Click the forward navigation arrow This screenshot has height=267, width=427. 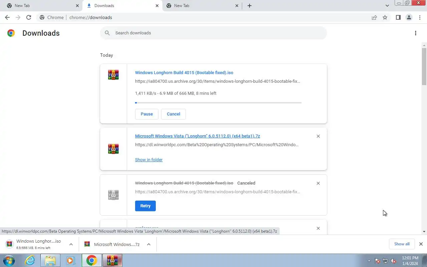coord(18,17)
